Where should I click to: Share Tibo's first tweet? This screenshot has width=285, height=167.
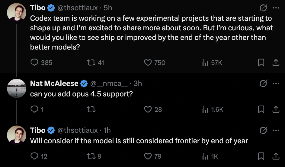276,62
